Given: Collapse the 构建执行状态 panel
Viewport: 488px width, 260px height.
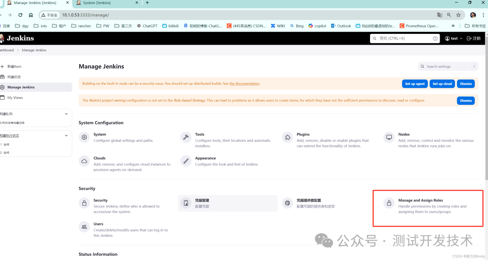Looking at the screenshot, I should pos(66,136).
